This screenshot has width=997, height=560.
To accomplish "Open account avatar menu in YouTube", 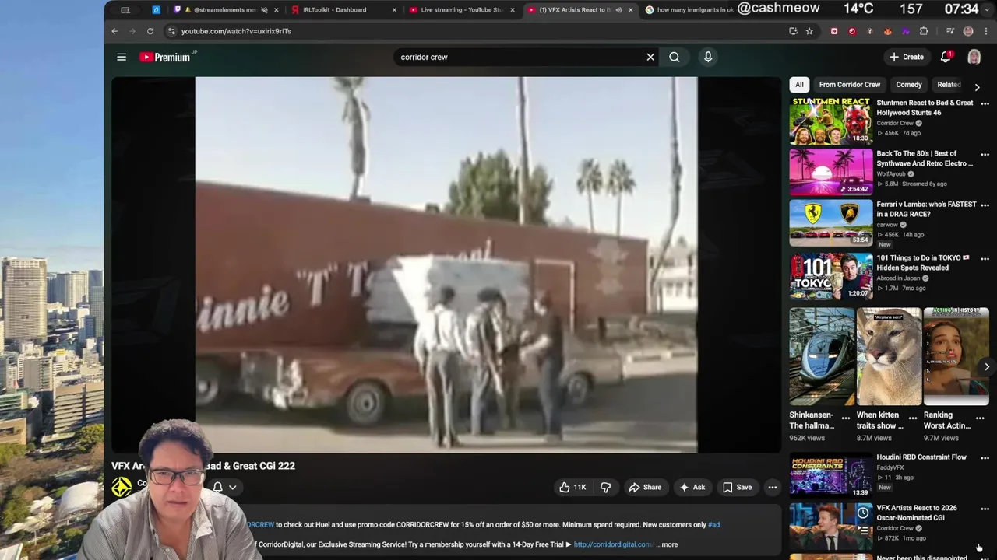I will coord(974,57).
